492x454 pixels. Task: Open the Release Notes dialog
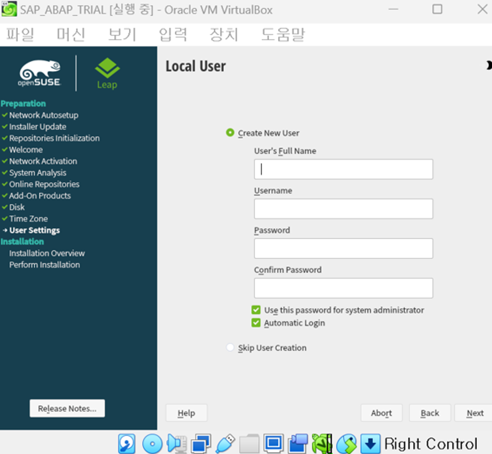click(67, 409)
